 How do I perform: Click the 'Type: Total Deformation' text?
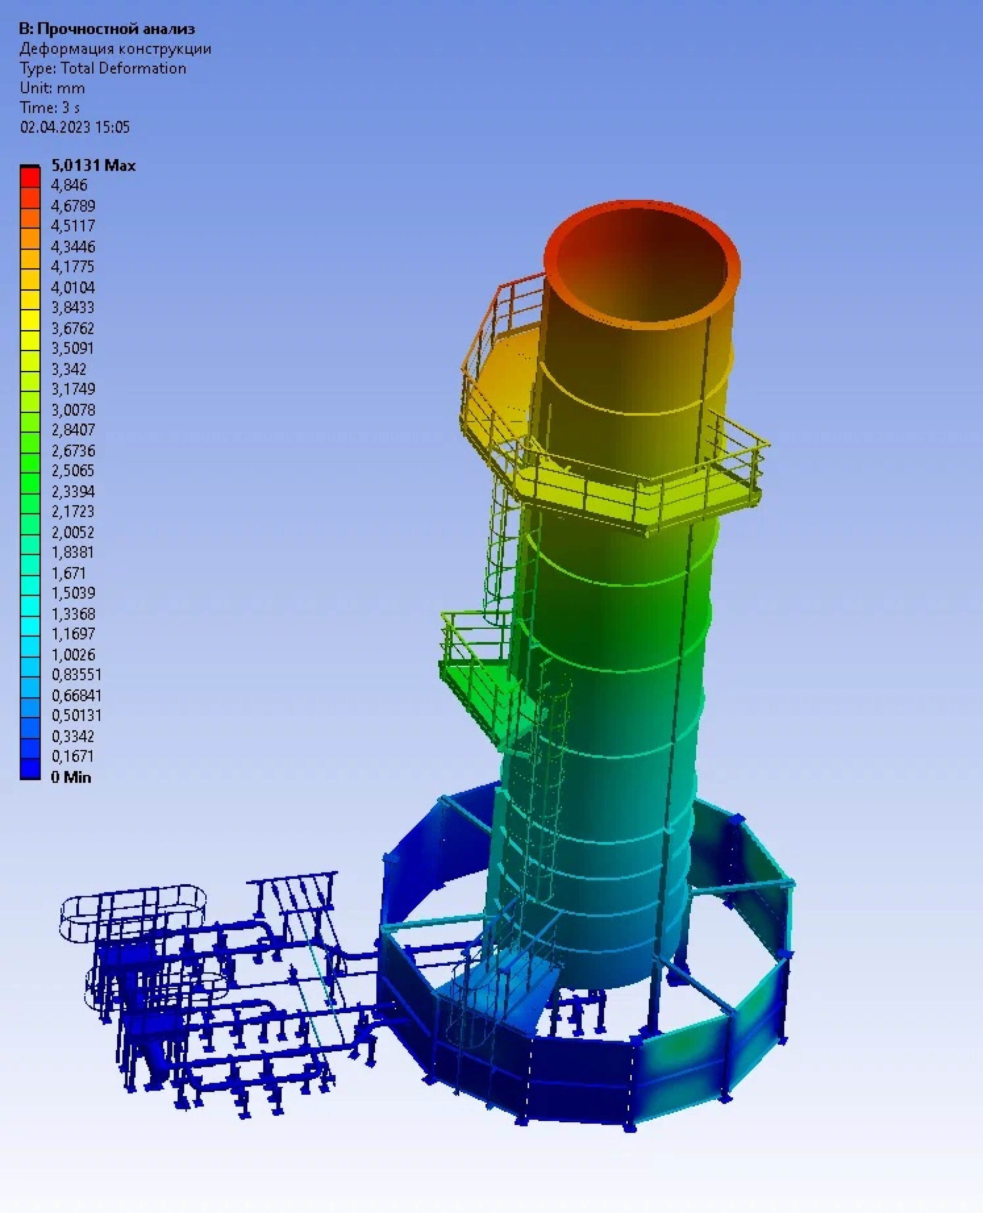(x=102, y=69)
